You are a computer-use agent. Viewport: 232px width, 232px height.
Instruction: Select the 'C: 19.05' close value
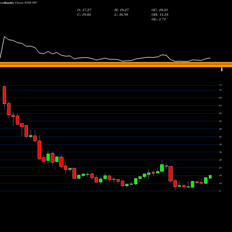pyautogui.click(x=84, y=15)
